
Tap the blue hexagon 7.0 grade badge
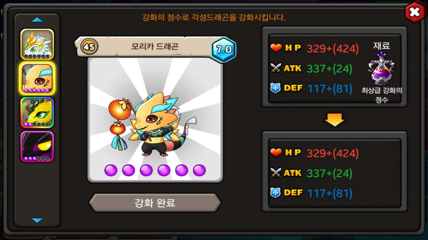click(x=224, y=50)
